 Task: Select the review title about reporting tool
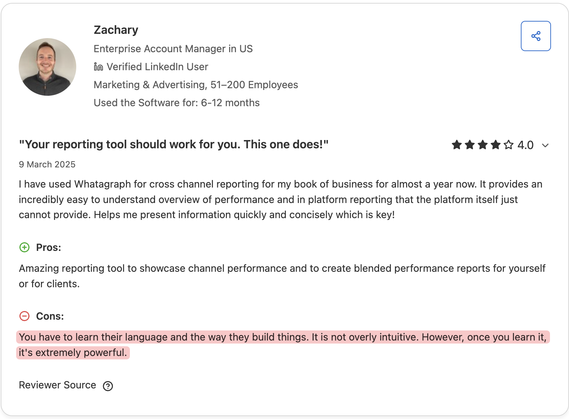[x=174, y=144]
